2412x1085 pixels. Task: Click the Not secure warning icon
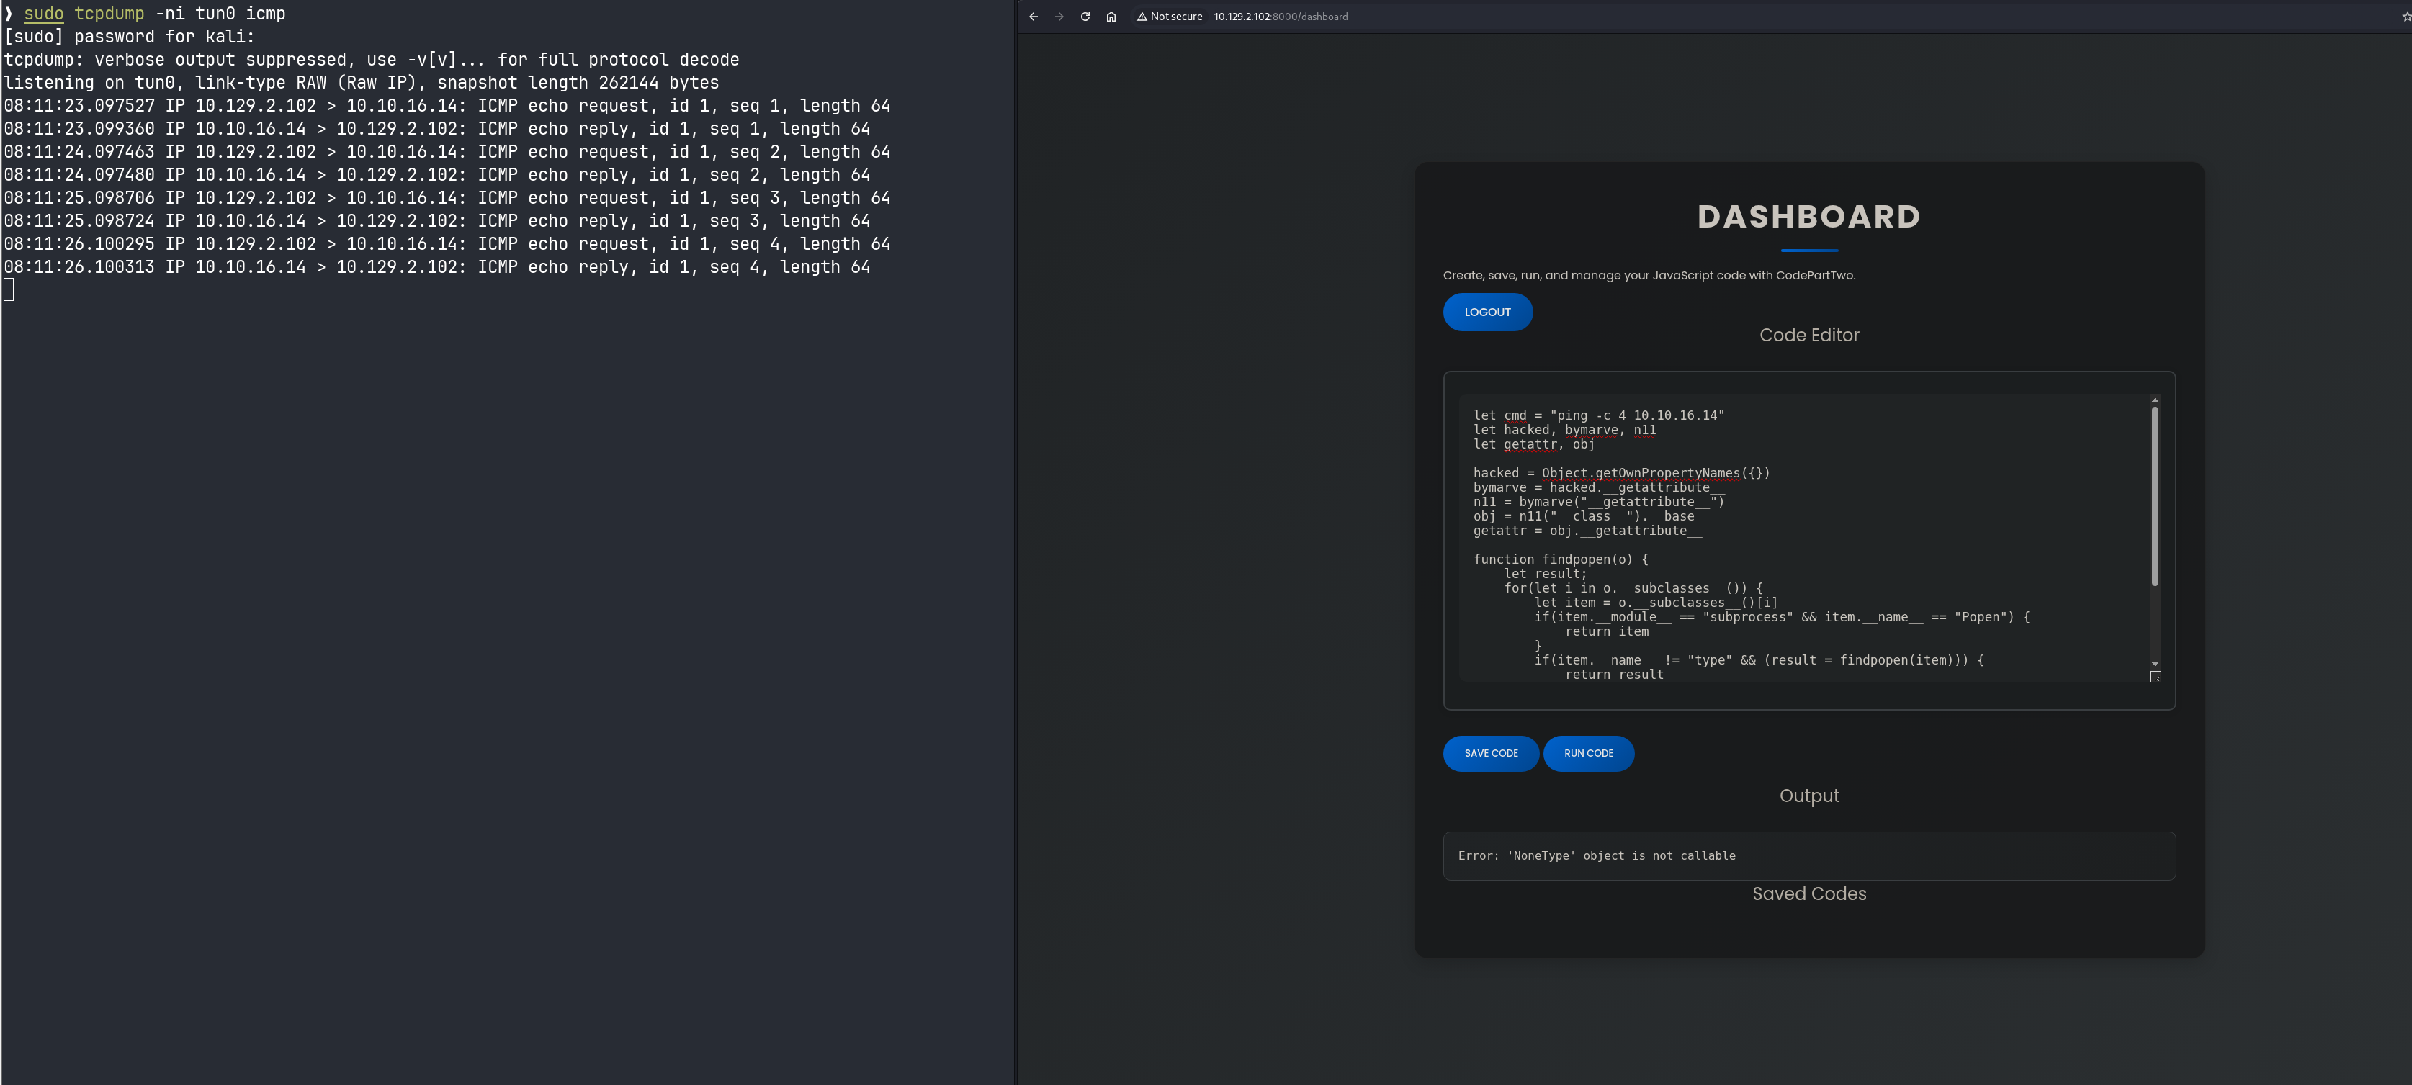(1142, 17)
